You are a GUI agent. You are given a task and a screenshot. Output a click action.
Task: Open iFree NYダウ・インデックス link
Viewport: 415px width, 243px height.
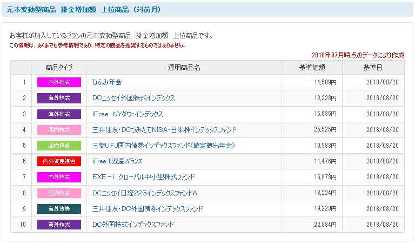click(128, 114)
